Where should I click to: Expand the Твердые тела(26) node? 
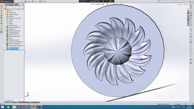(5, 15)
